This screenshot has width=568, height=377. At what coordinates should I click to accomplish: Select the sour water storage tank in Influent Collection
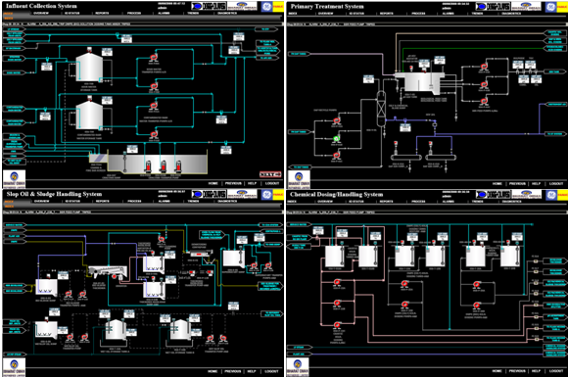[89, 67]
